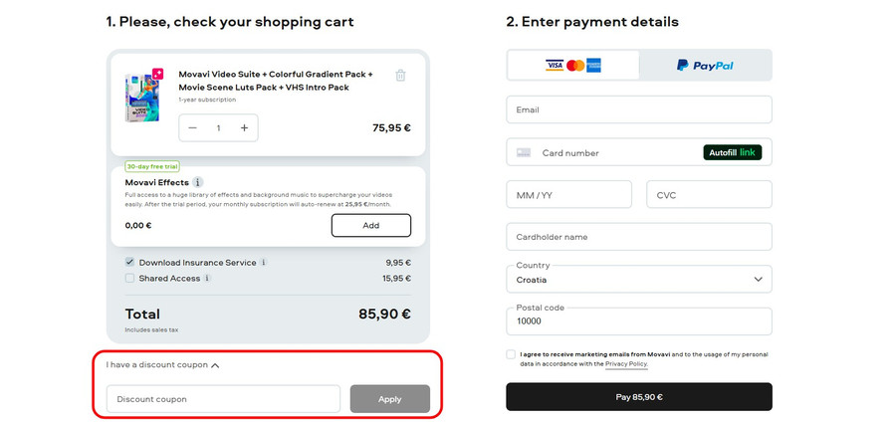
Task: Increase quantity with the plus button
Action: (x=244, y=128)
